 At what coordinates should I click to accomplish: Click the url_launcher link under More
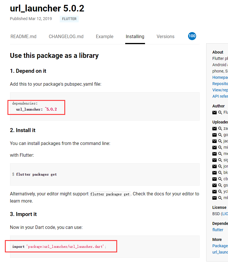[220, 252]
